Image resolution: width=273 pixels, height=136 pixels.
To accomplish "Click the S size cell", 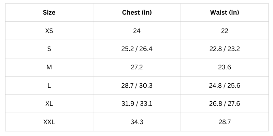I will 49,49.
